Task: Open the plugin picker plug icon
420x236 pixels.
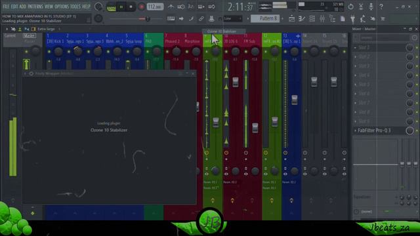Action: click(x=353, y=19)
